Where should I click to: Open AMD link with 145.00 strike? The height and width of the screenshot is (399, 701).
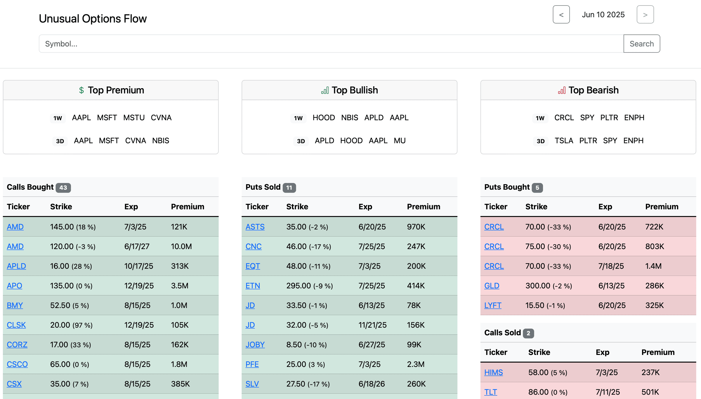point(15,227)
